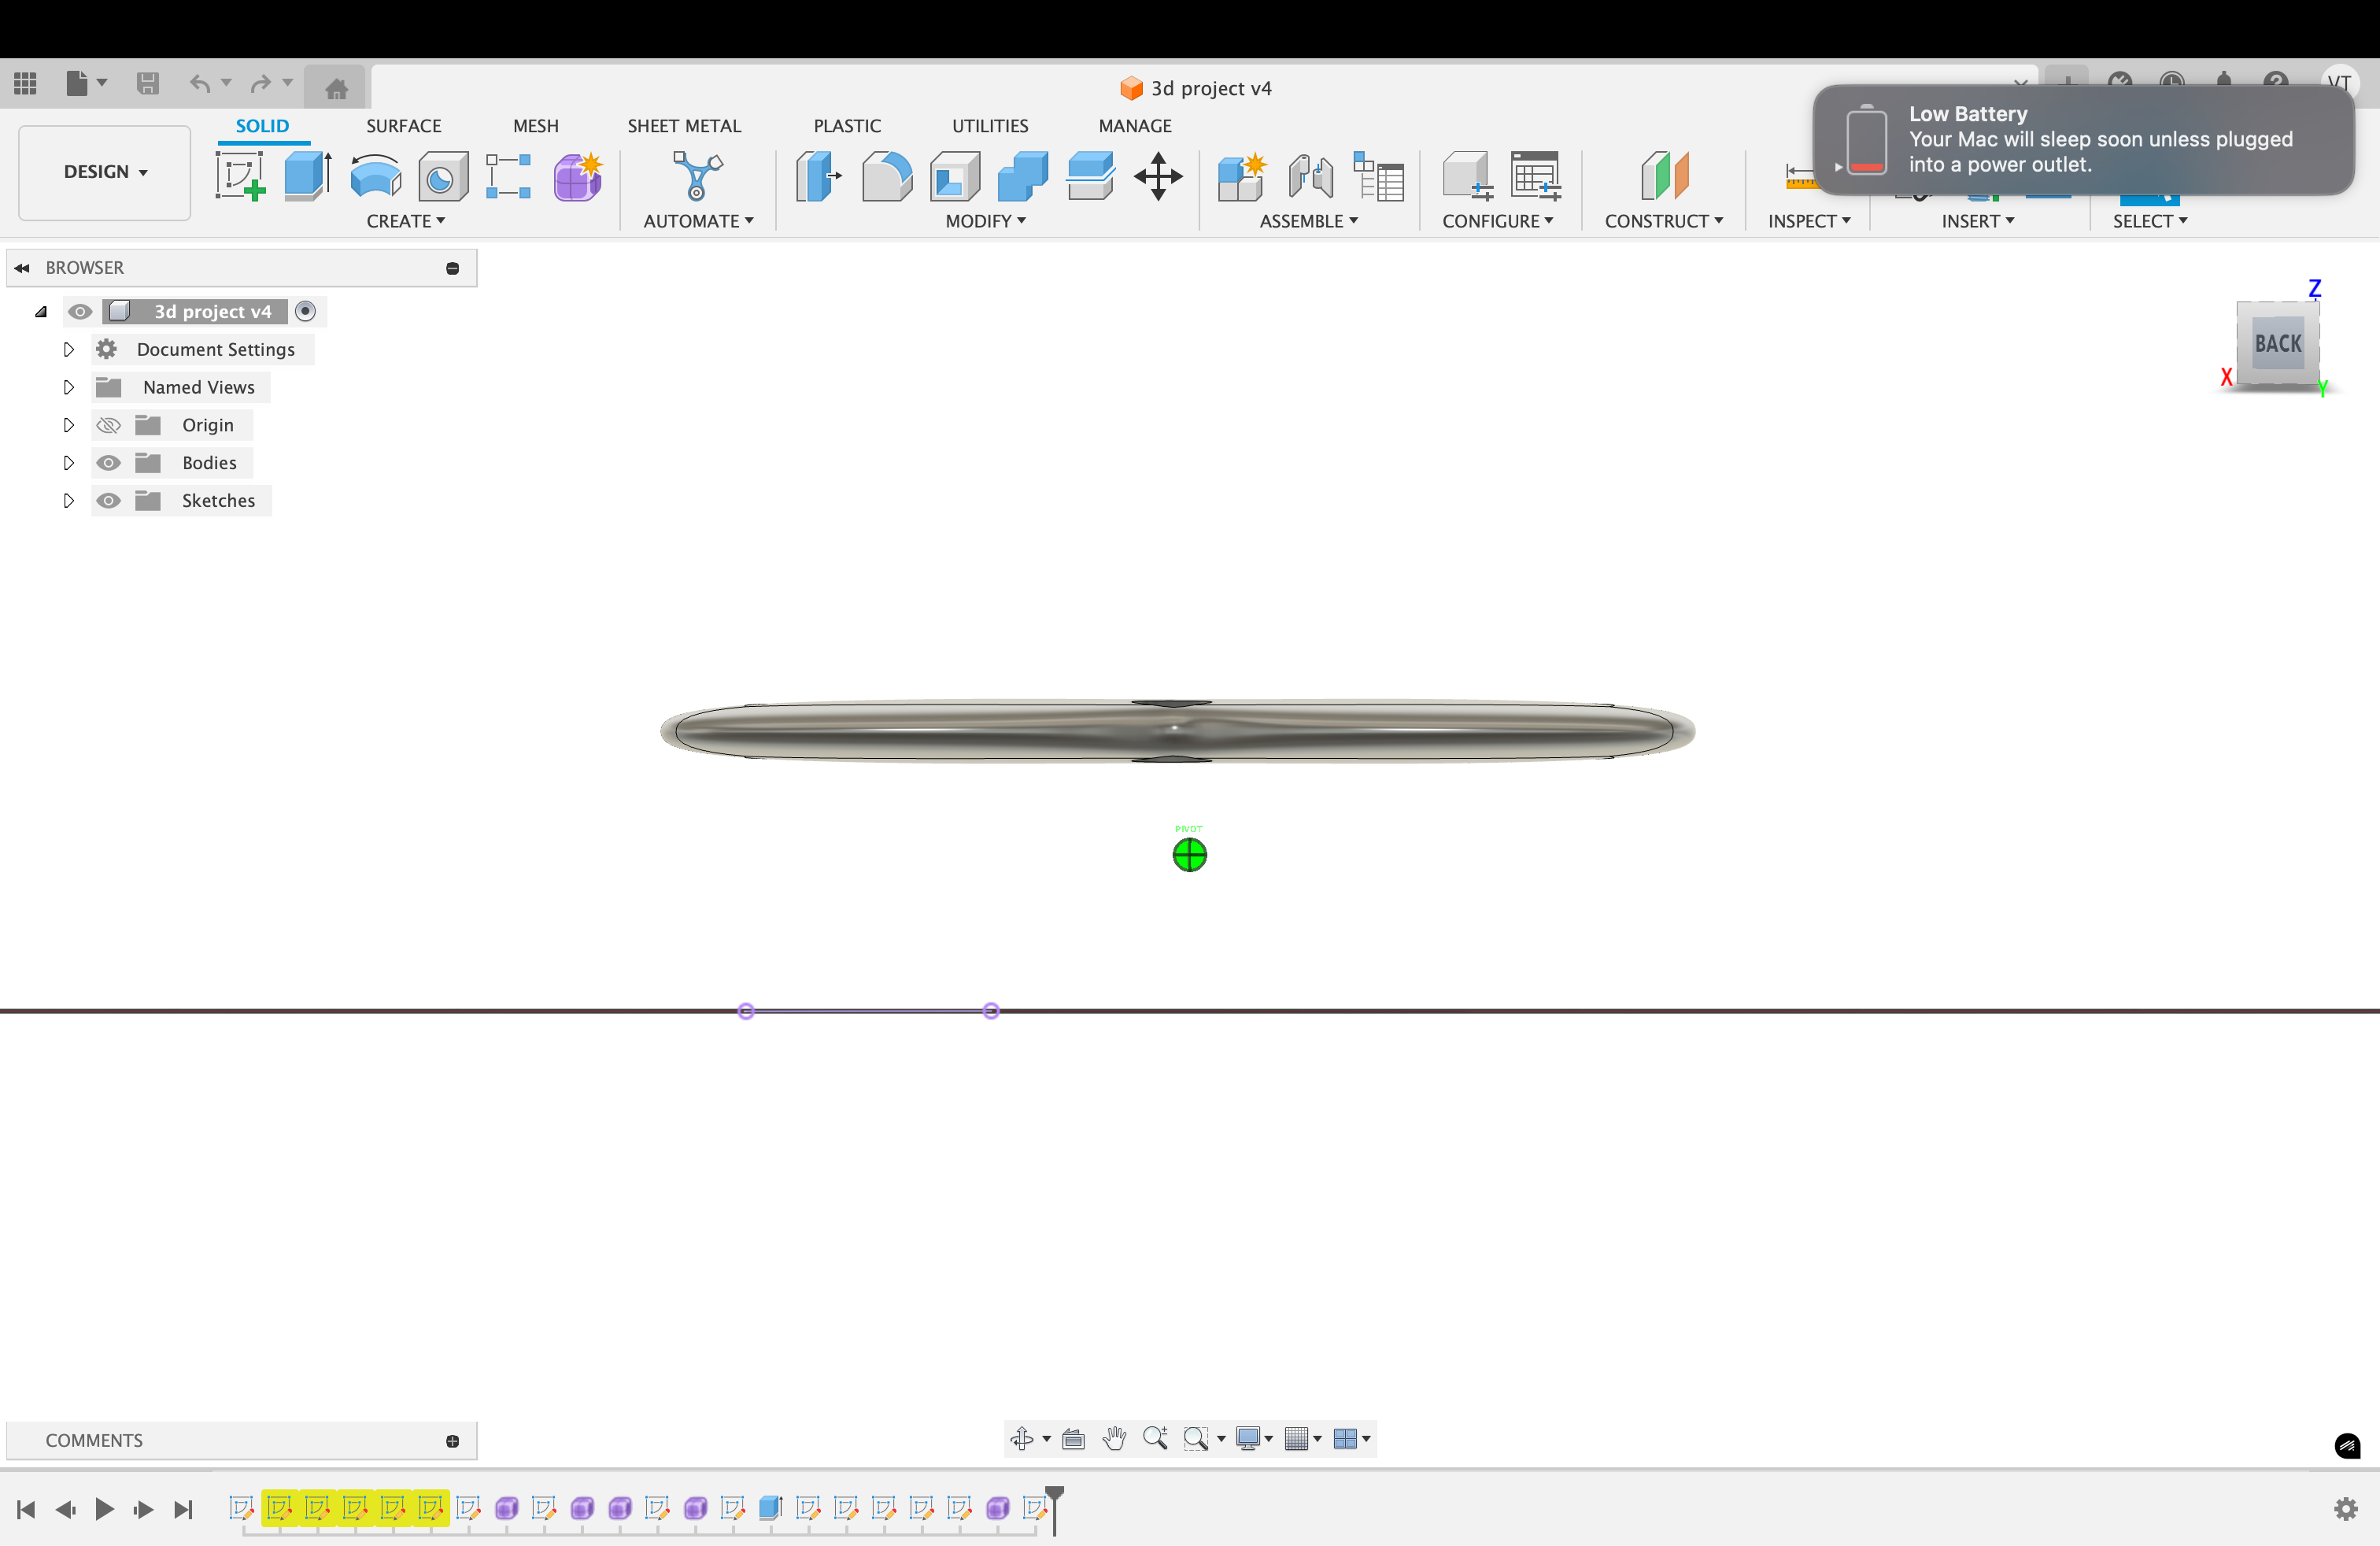
Task: Select the Move/Copy tool
Action: point(1158,176)
